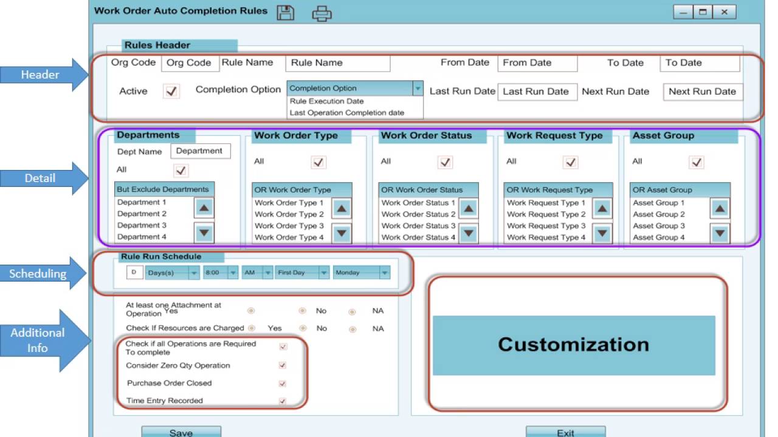Toggle the All checkbox under Asset Group
The width and height of the screenshot is (778, 437).
coord(697,162)
